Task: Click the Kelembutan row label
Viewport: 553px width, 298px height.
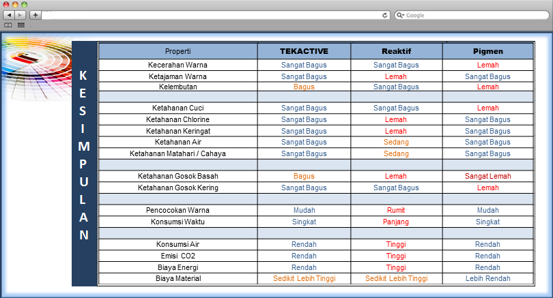Action: (x=178, y=87)
